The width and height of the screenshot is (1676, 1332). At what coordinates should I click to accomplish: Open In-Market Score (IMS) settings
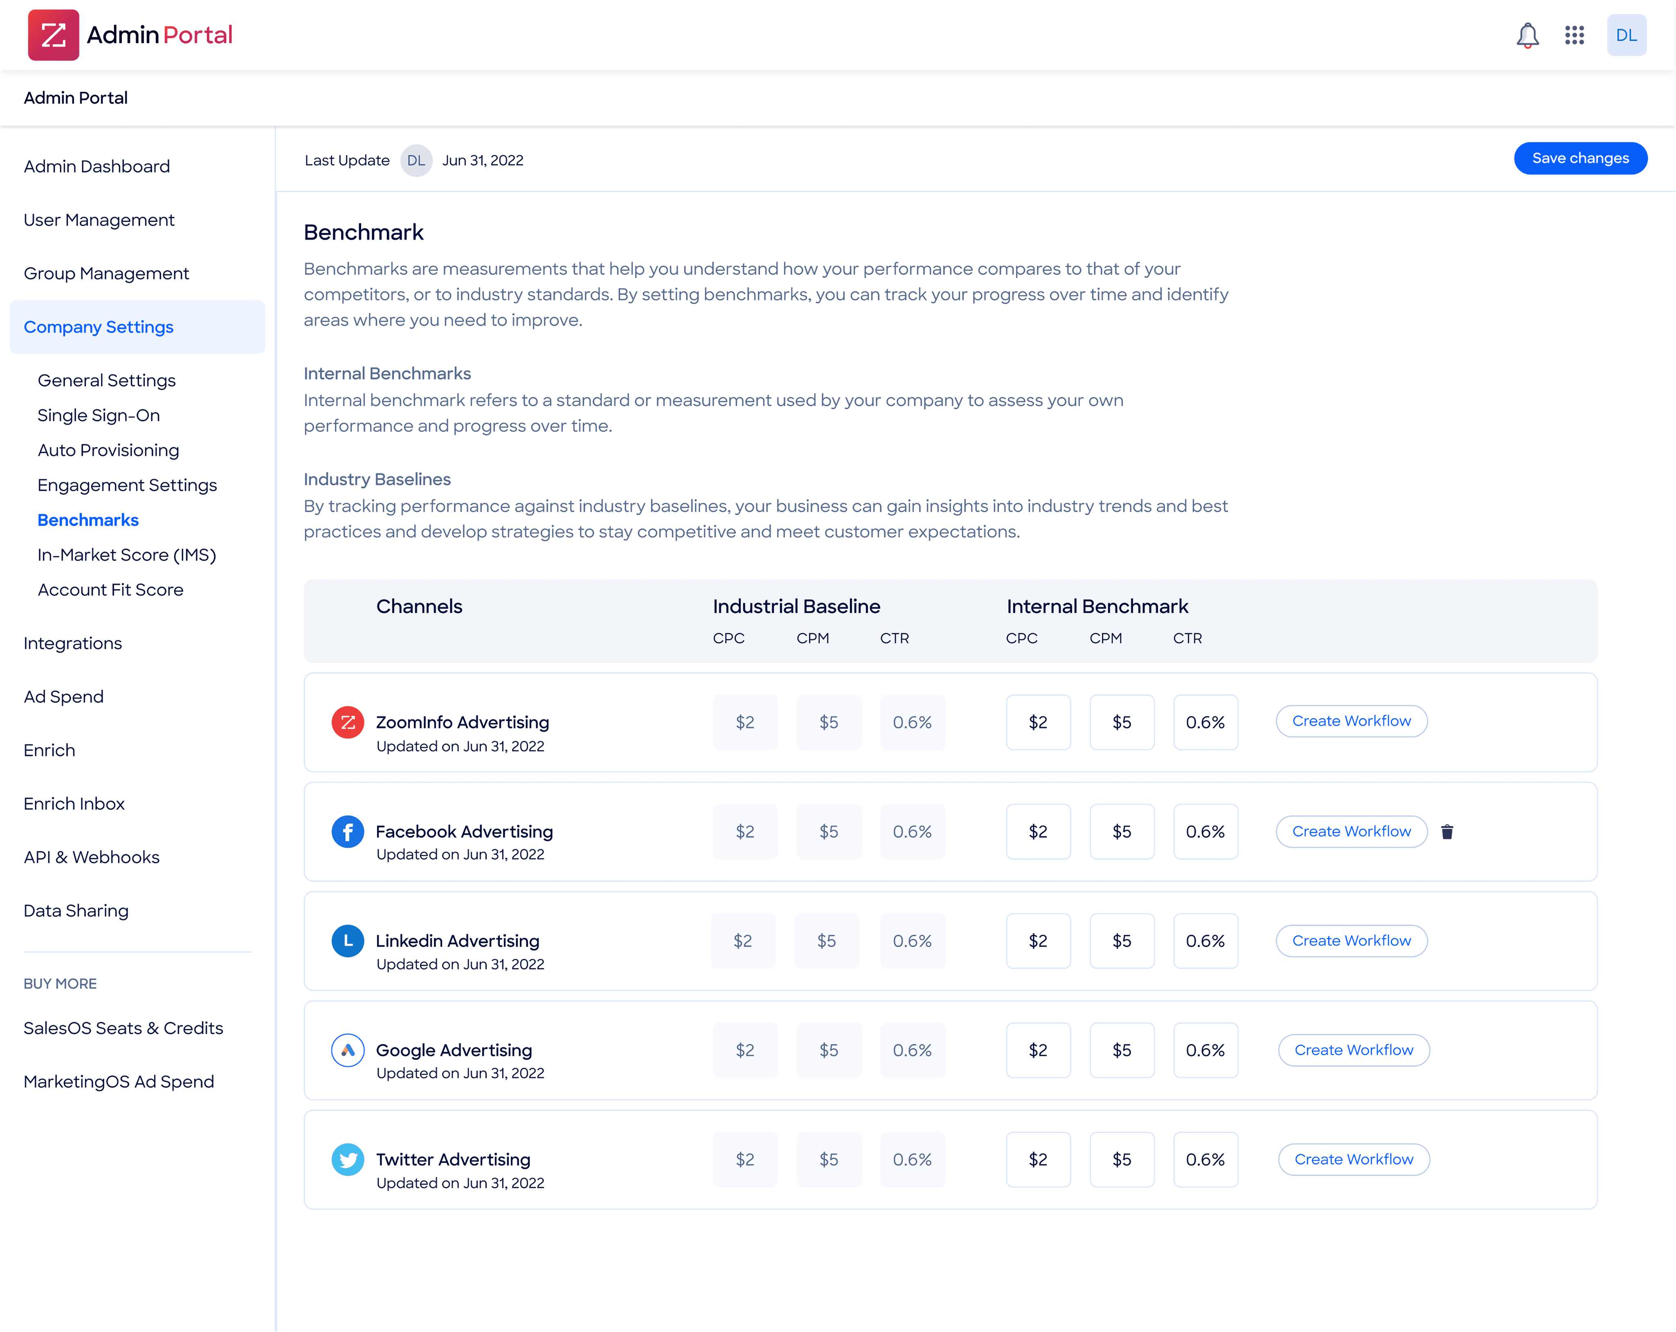(127, 554)
